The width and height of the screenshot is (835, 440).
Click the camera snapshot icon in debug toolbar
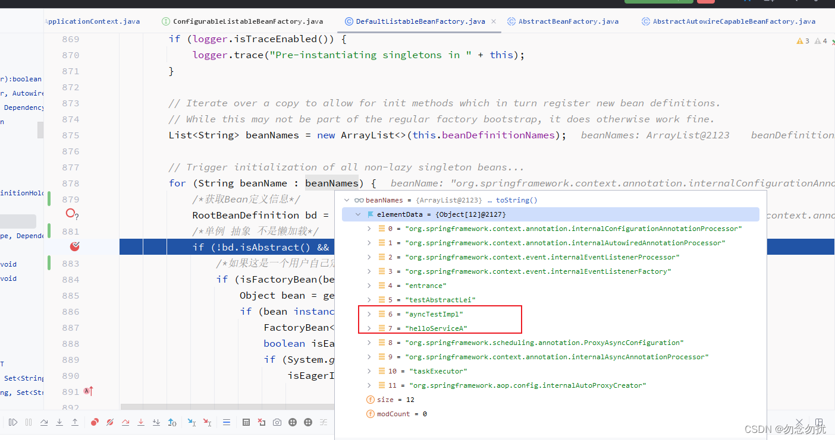click(x=277, y=422)
